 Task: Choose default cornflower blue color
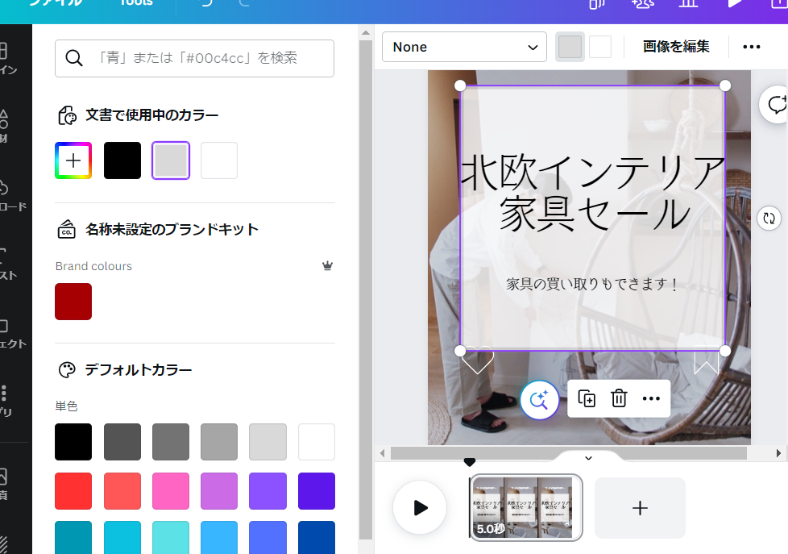click(268, 537)
